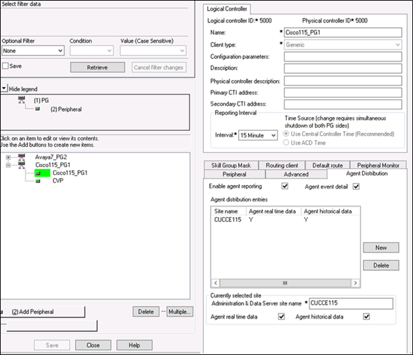Image resolution: width=413 pixels, height=355 pixels.
Task: Click the Help button
Action: [135, 345]
